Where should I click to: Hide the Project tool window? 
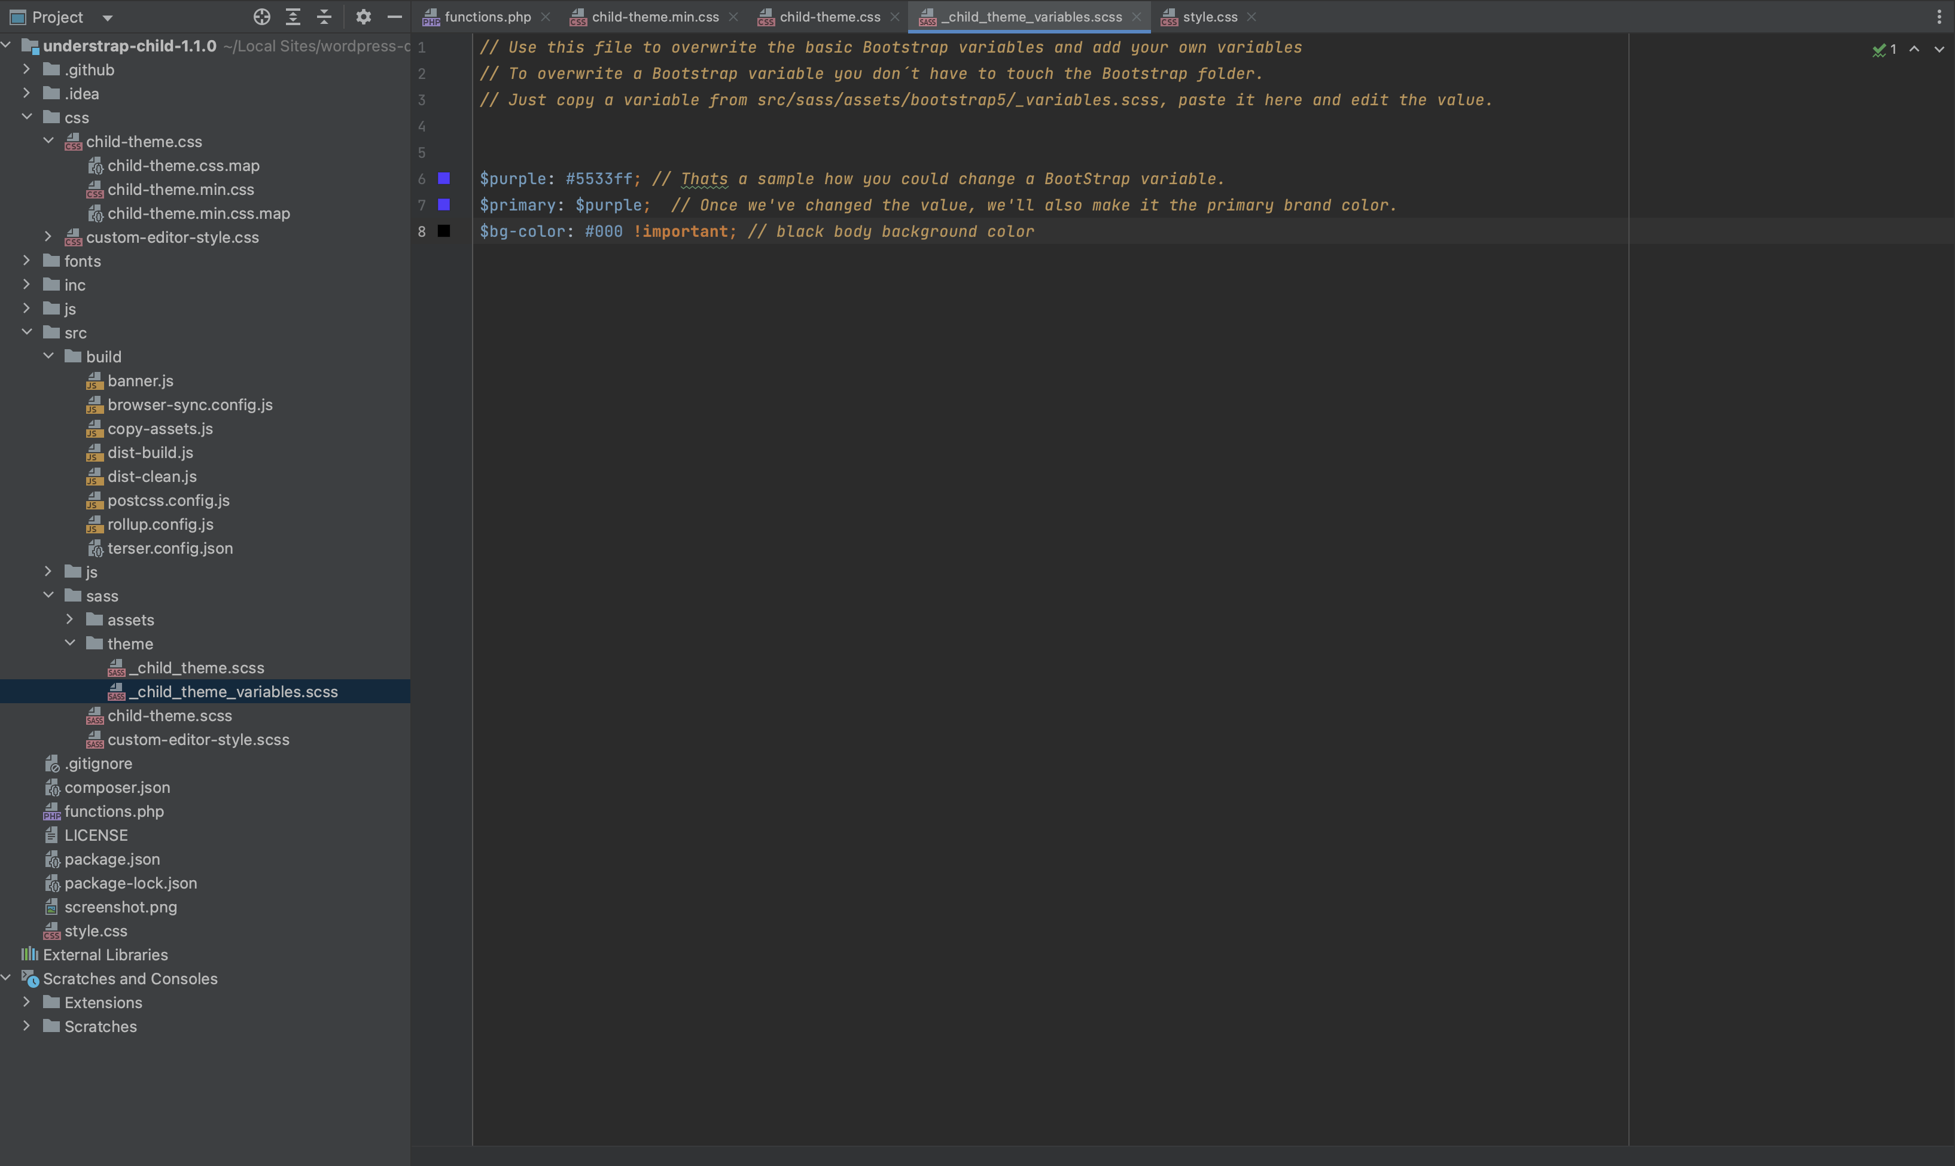394,17
